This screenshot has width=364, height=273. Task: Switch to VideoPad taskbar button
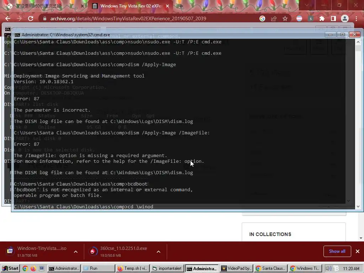click(236, 268)
